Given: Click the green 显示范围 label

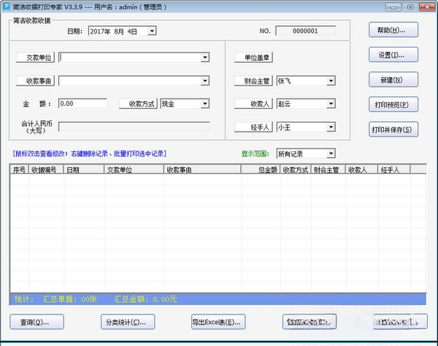Looking at the screenshot, I should pos(255,153).
